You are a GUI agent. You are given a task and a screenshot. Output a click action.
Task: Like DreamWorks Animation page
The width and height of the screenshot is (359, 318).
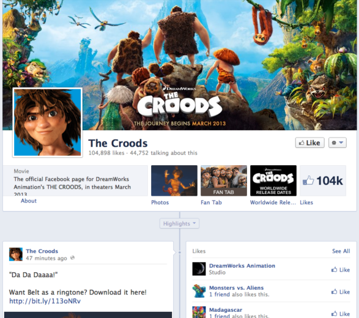pyautogui.click(x=341, y=270)
